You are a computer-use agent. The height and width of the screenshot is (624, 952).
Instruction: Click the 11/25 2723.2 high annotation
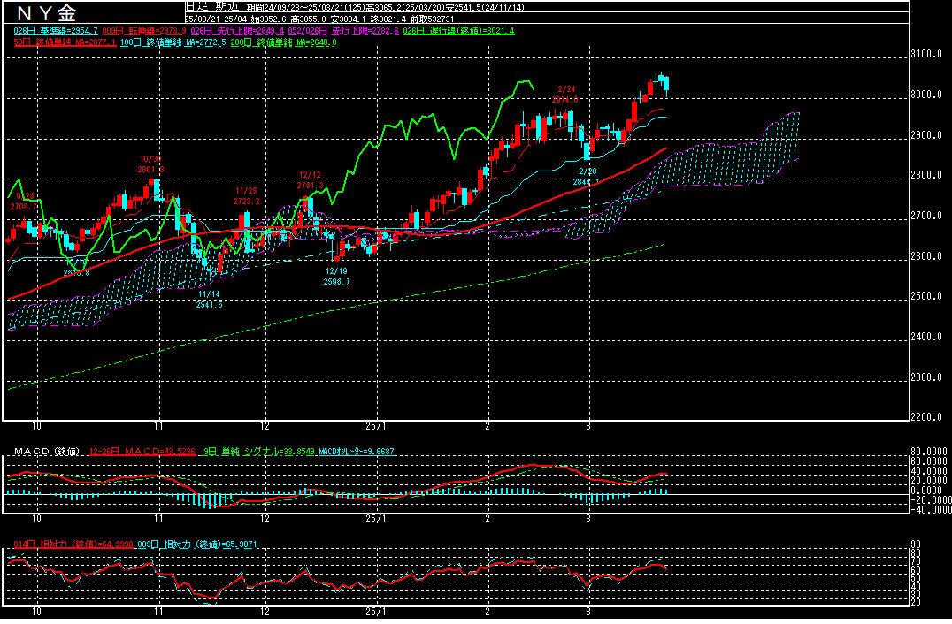[x=246, y=196]
